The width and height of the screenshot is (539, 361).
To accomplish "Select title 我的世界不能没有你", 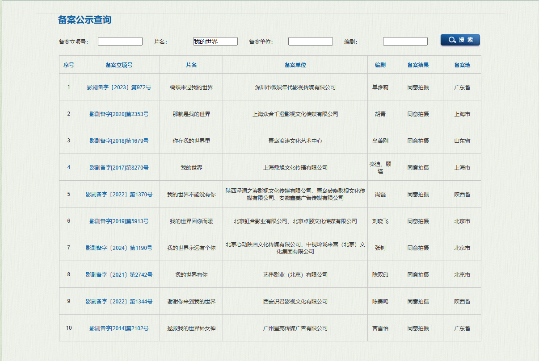I will coord(191,194).
